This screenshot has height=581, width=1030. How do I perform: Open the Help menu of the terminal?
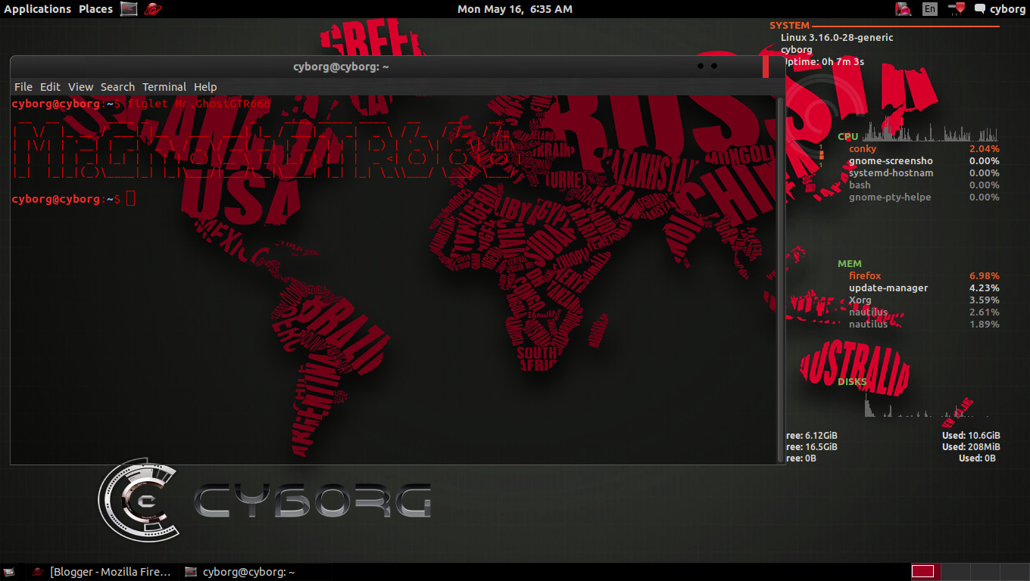pyautogui.click(x=205, y=86)
